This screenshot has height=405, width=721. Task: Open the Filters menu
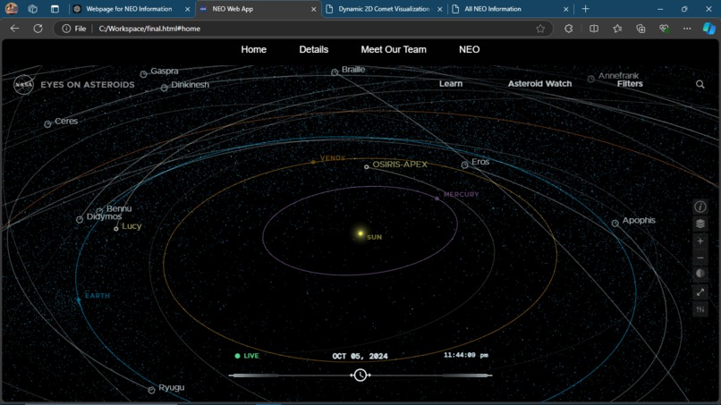pos(630,84)
